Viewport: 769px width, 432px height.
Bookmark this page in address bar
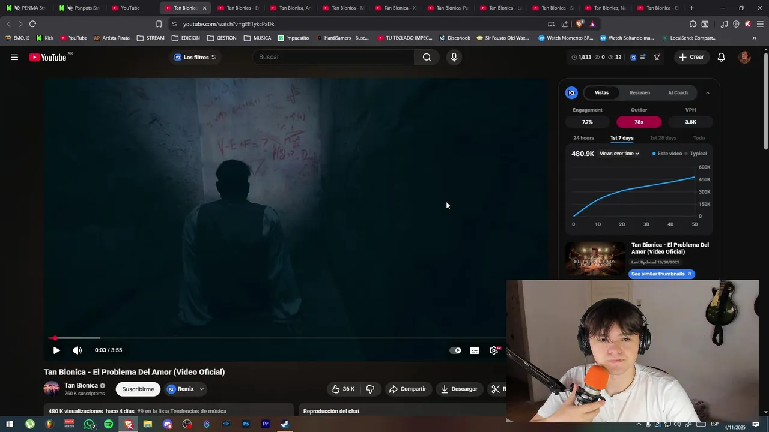coord(159,24)
